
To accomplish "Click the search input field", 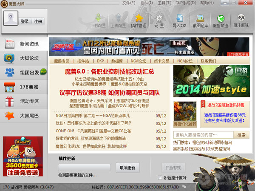I will point(204,135).
